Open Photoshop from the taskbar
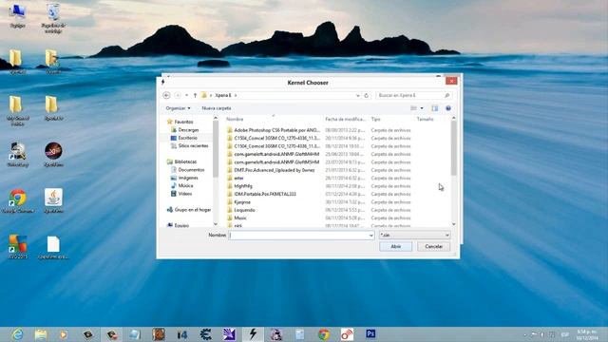Image resolution: width=608 pixels, height=342 pixels. pos(370,333)
